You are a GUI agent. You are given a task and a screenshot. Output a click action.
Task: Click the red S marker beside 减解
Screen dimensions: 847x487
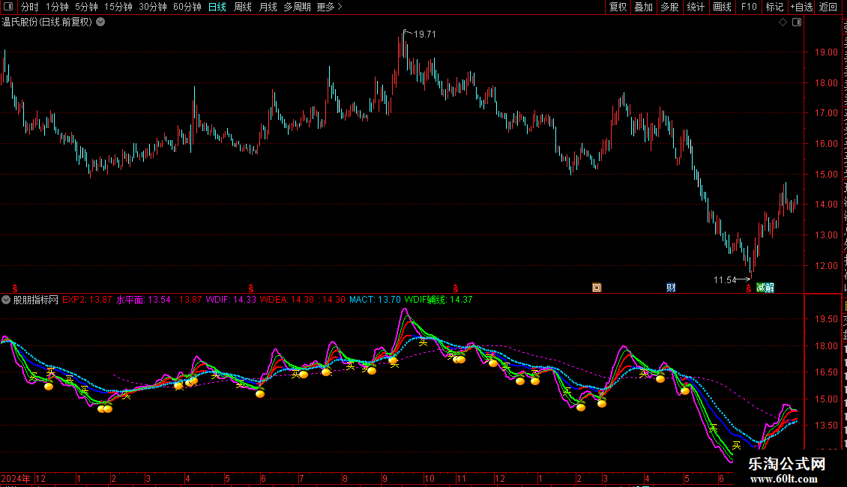tap(748, 288)
